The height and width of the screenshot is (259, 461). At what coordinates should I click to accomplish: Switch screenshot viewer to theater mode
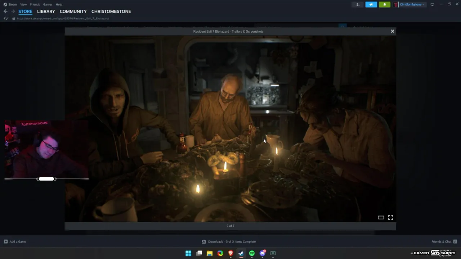[381, 217]
